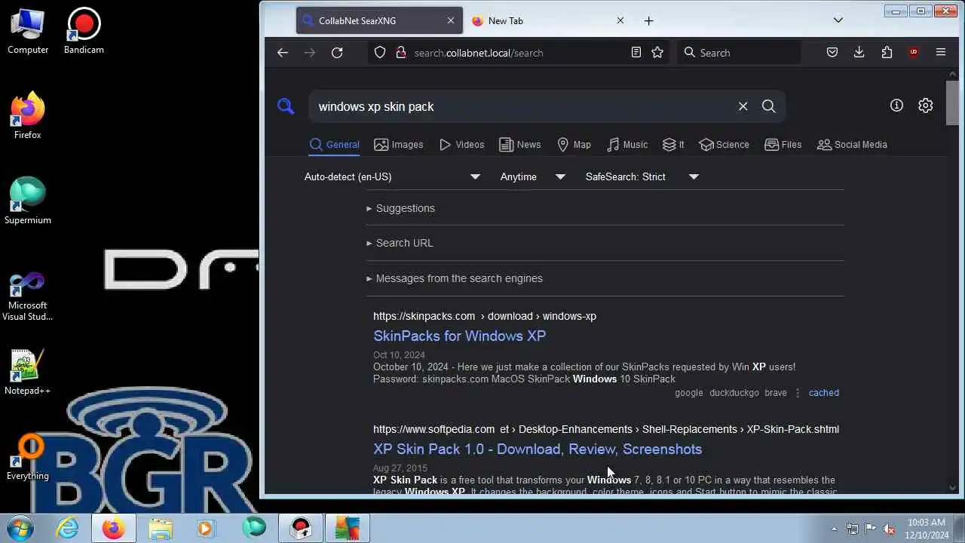This screenshot has height=543, width=965.
Task: Select the Files search category
Action: coord(783,145)
